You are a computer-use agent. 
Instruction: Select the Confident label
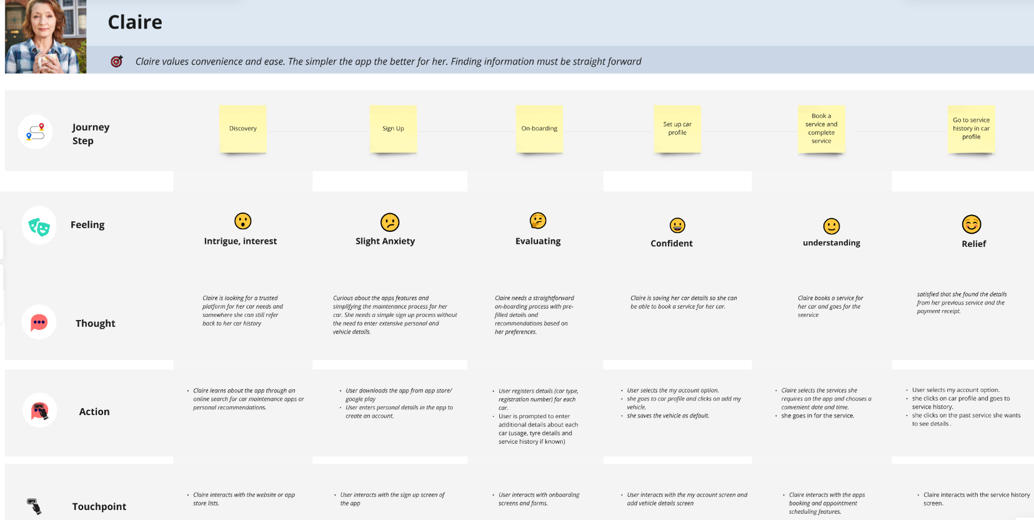coord(672,244)
